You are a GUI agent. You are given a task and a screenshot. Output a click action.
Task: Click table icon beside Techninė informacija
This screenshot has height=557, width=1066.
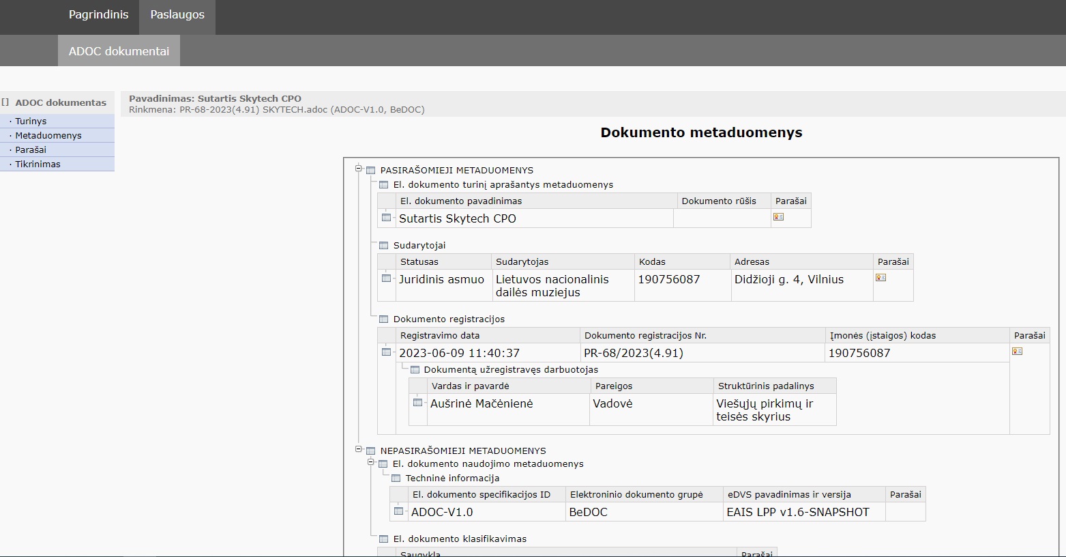click(396, 479)
